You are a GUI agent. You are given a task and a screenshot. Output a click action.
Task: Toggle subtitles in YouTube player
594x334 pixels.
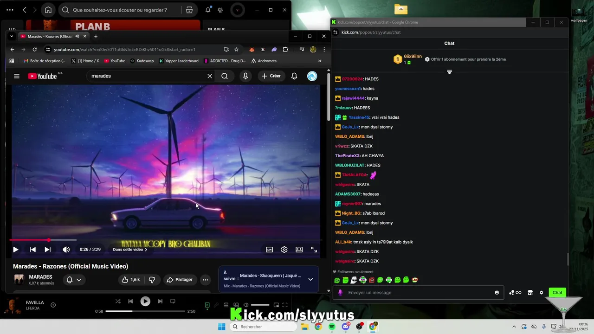pyautogui.click(x=269, y=250)
